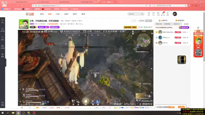205x115 pixels.
Task: Open the followed heart icon in header
Action: click(153, 14)
